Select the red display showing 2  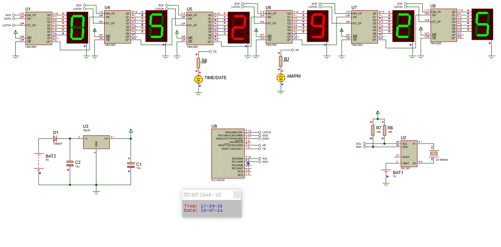[x=238, y=27]
